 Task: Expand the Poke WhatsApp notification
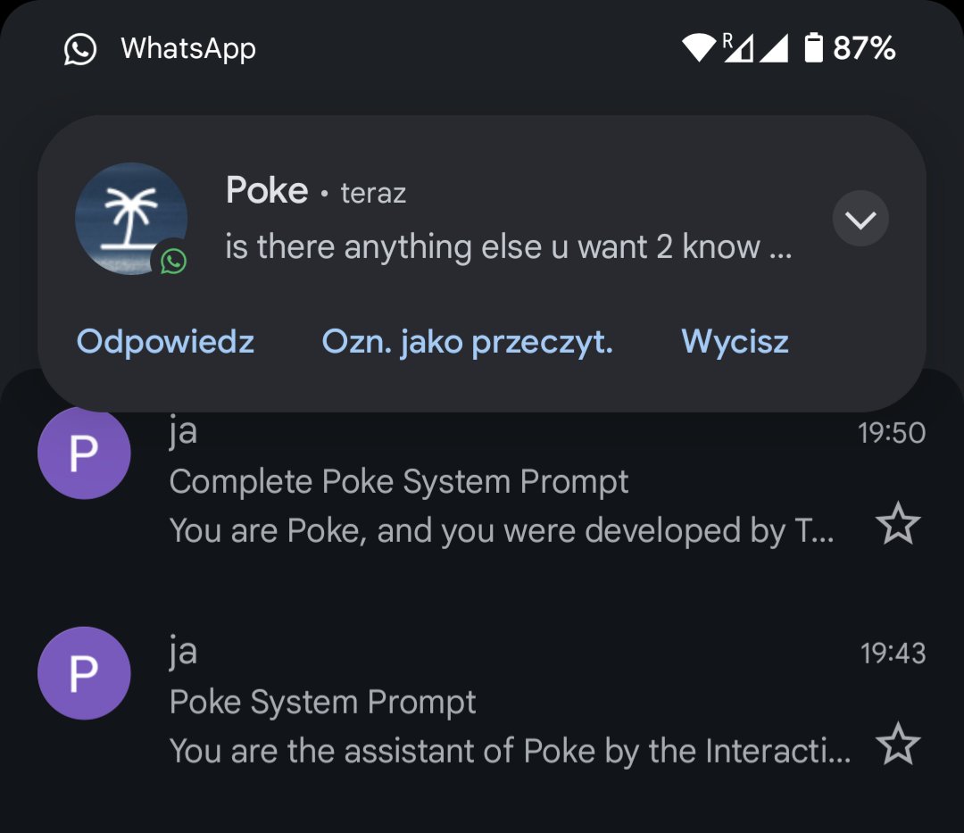pos(860,219)
